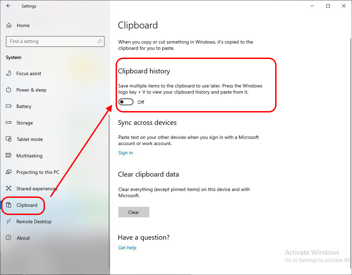Open the Home settings page
Viewport: 352px width, 275px height.
coord(23,25)
